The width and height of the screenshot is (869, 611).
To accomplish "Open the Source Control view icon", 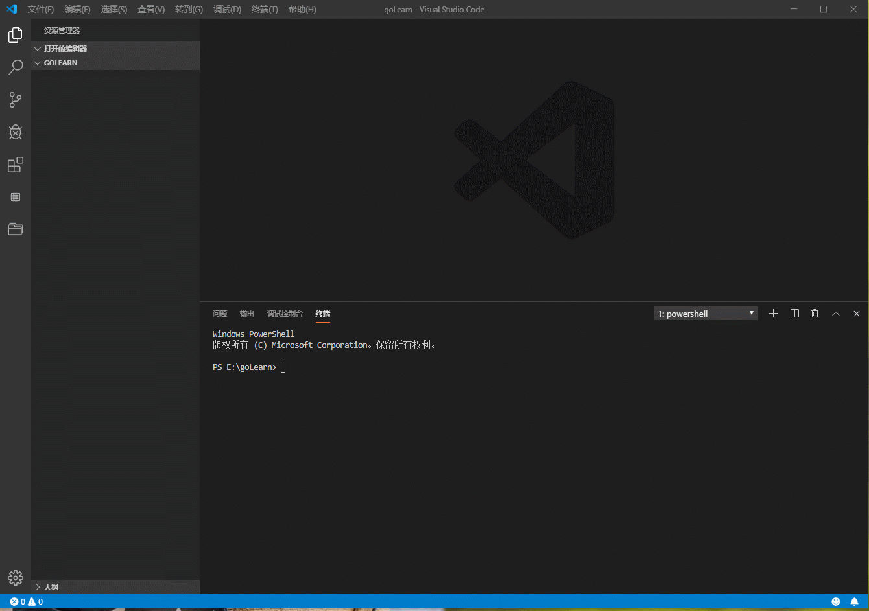I will coord(16,100).
